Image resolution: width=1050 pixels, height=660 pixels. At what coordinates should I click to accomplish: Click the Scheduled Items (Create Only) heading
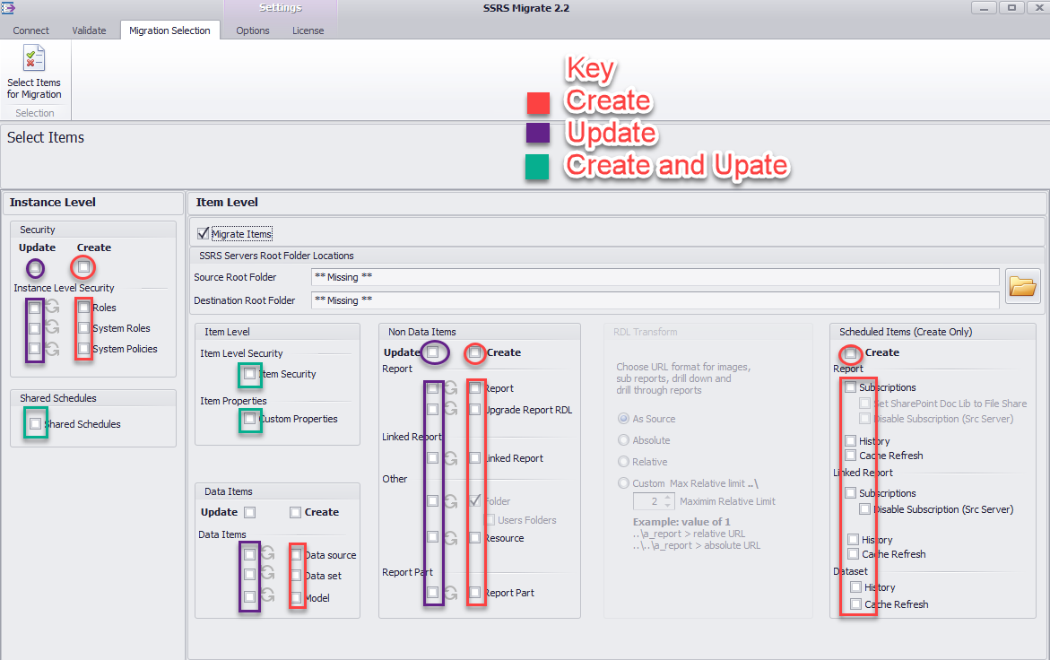coord(906,332)
